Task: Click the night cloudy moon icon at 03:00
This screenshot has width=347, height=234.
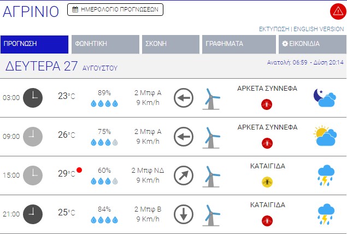Action: (324, 97)
